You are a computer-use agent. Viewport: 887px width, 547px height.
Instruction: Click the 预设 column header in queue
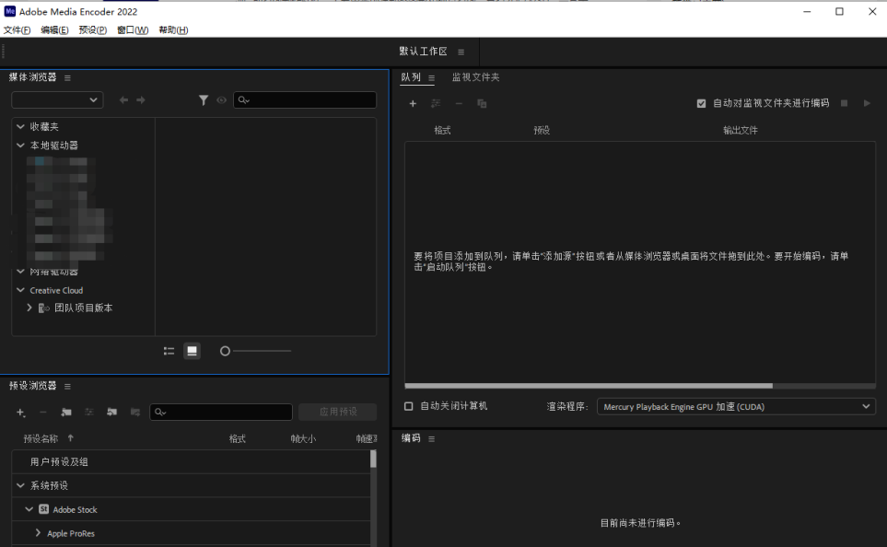542,131
